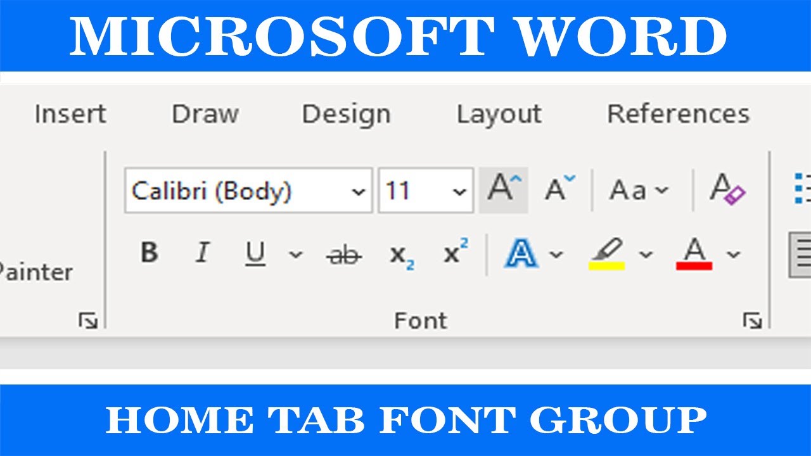Viewport: 811px width, 456px height.
Task: Open the Insert ribbon tab
Action: click(70, 115)
